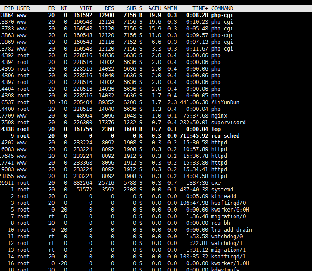Image resolution: width=312 pixels, height=271 pixels.
Task: Click VIRT value 51572
Action: coord(84,190)
